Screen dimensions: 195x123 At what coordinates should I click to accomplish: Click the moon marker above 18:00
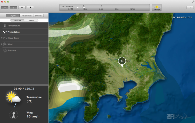coord(83,6)
